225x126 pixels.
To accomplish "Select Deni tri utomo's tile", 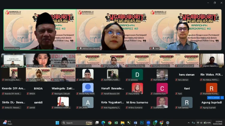I will tap(88, 61).
